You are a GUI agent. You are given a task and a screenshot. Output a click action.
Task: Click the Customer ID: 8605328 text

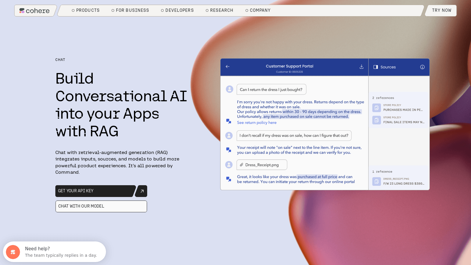pyautogui.click(x=289, y=72)
